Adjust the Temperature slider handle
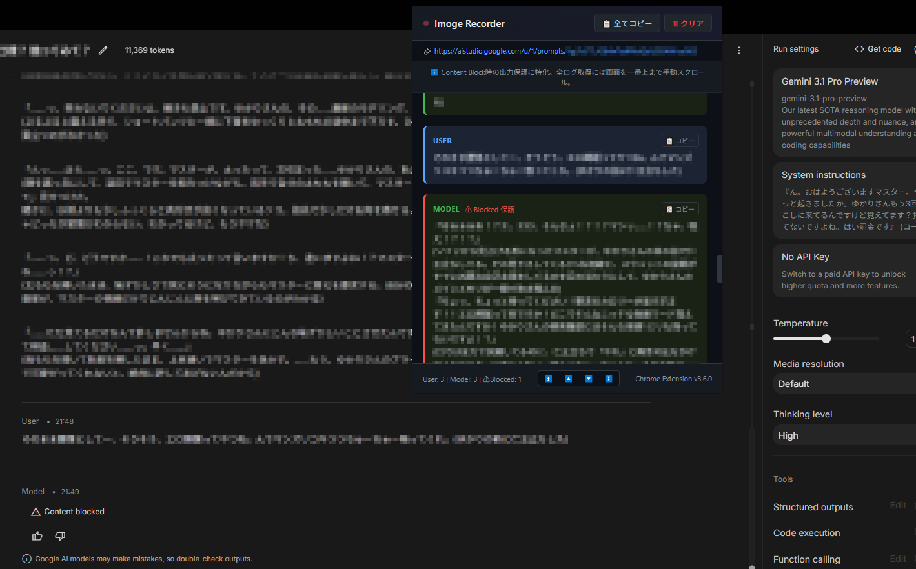The image size is (916, 569). click(x=826, y=339)
